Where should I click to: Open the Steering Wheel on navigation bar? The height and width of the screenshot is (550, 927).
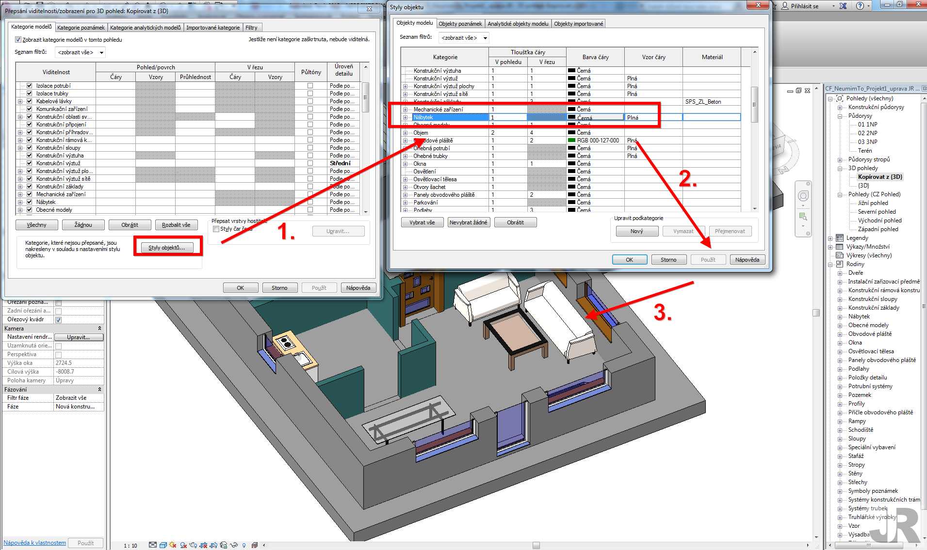click(803, 196)
